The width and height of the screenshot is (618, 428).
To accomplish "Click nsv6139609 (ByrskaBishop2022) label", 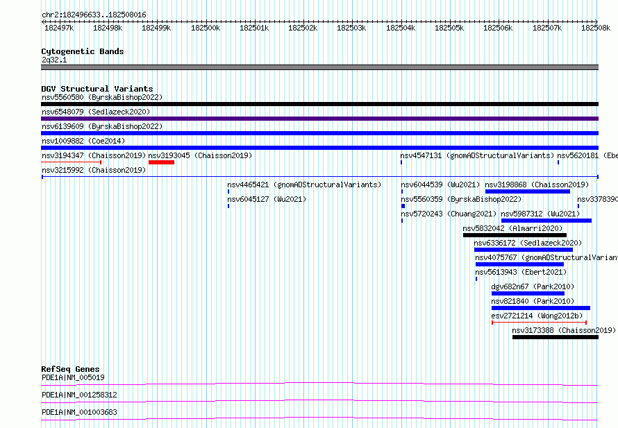I will (102, 126).
